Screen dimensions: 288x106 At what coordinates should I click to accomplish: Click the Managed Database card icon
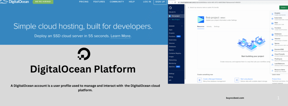199,80
